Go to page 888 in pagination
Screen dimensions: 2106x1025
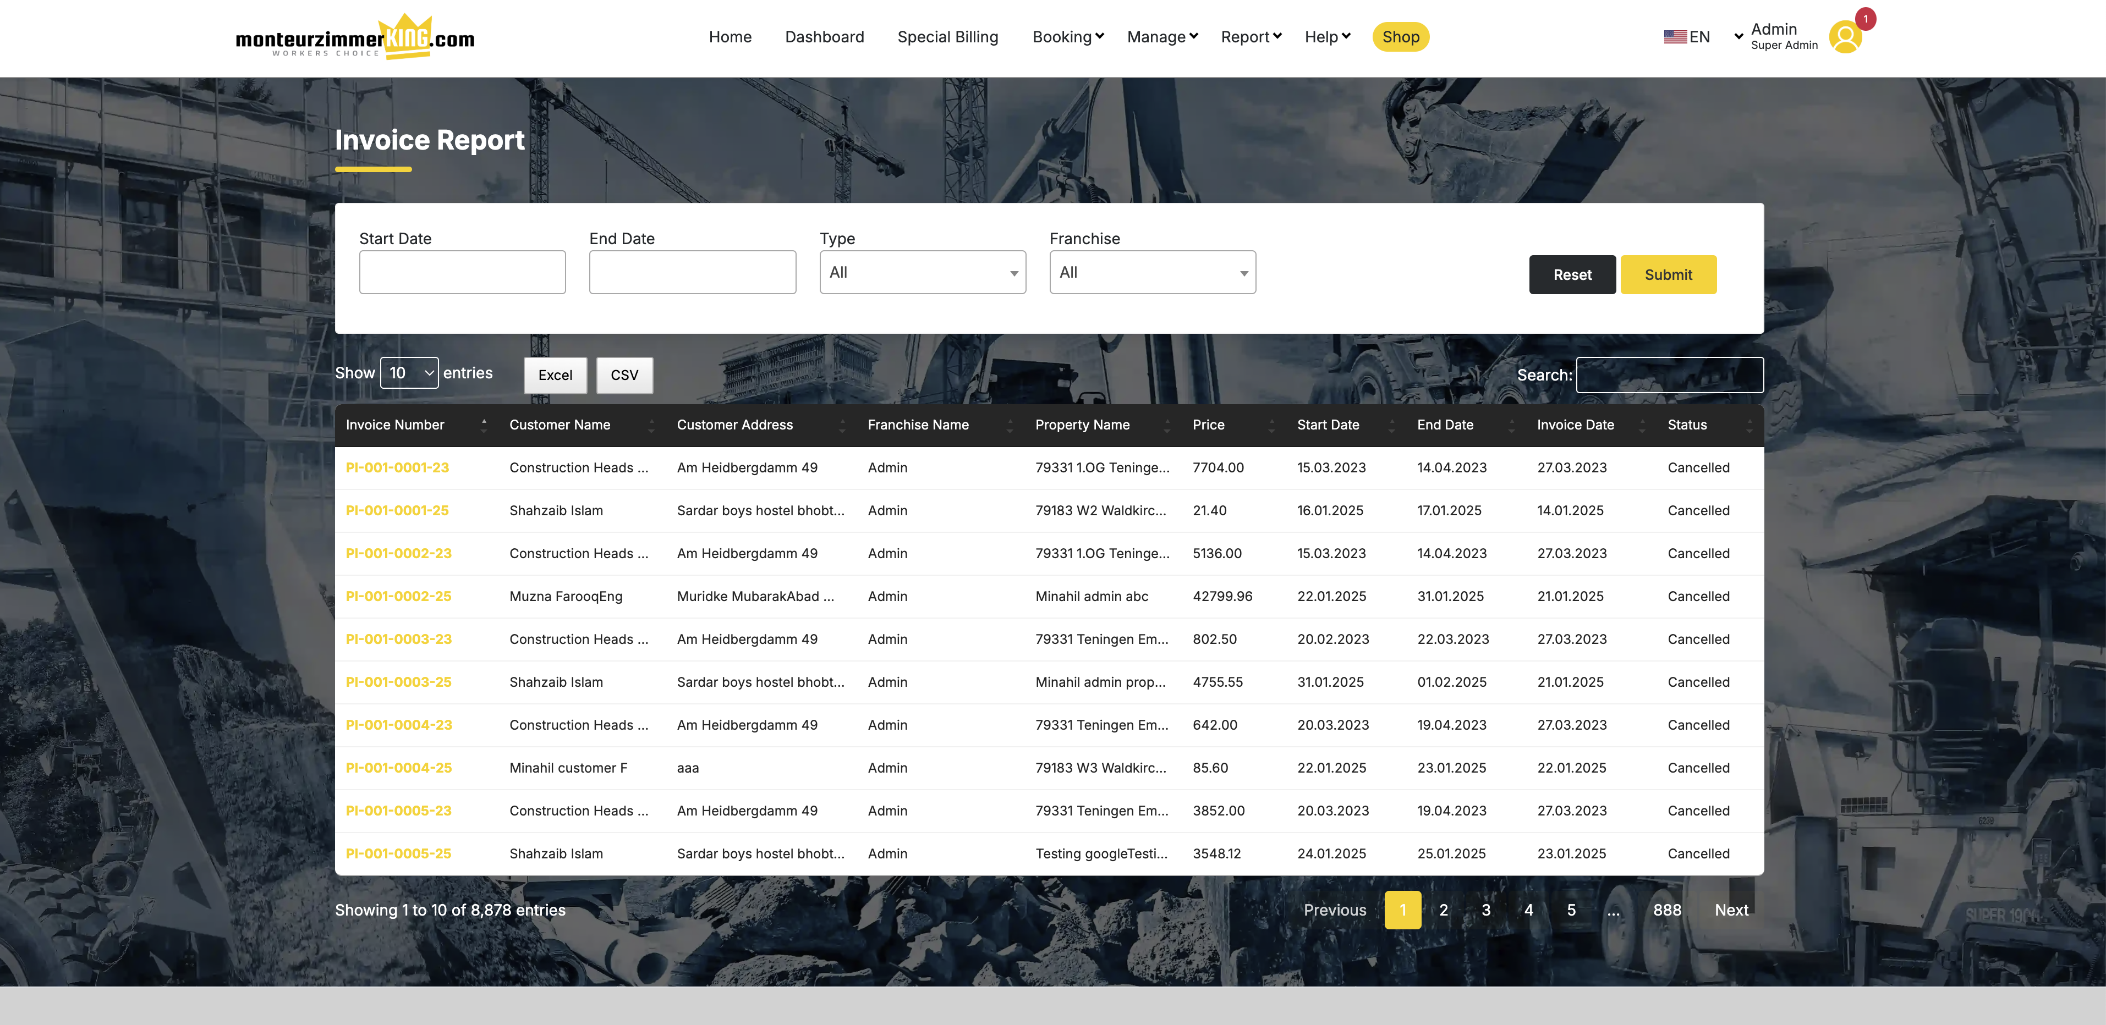(x=1666, y=910)
